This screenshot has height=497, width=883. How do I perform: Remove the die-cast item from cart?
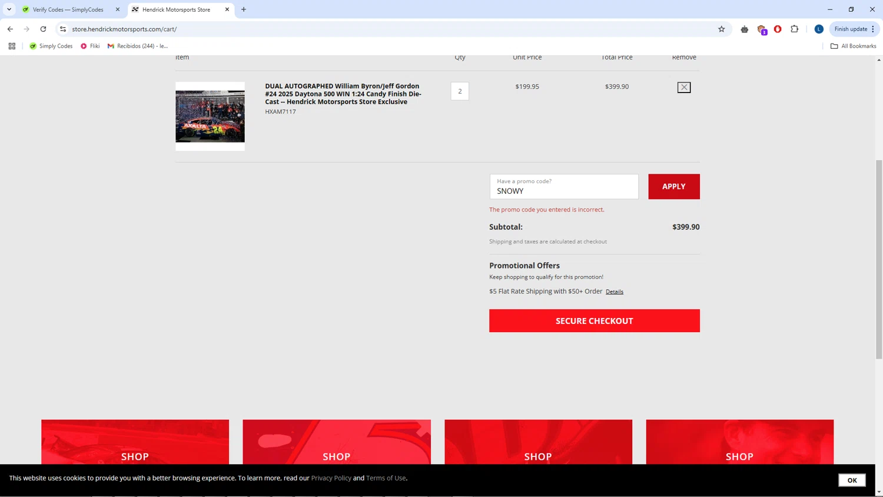[x=683, y=87]
